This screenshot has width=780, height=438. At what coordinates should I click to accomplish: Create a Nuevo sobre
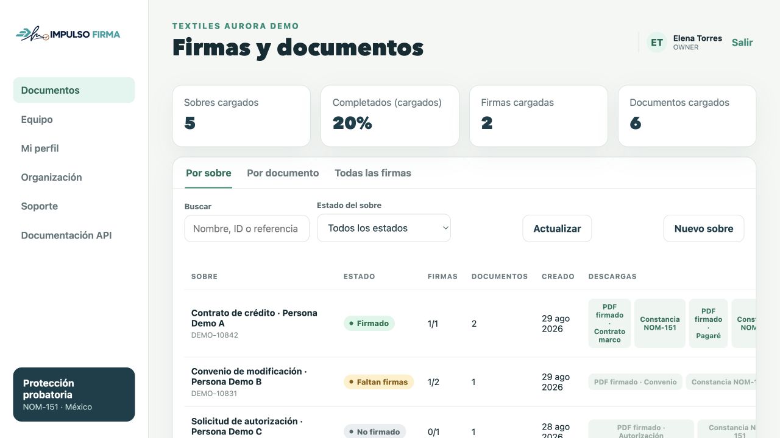pyautogui.click(x=704, y=229)
